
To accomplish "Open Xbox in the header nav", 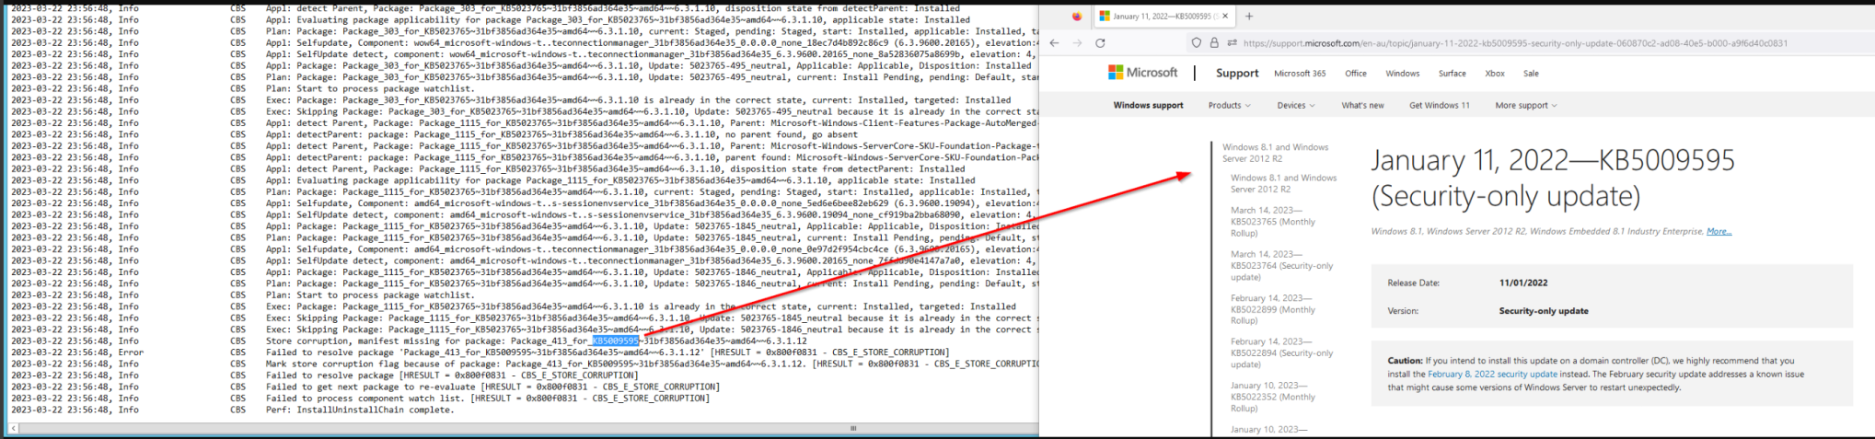I will click(x=1495, y=74).
